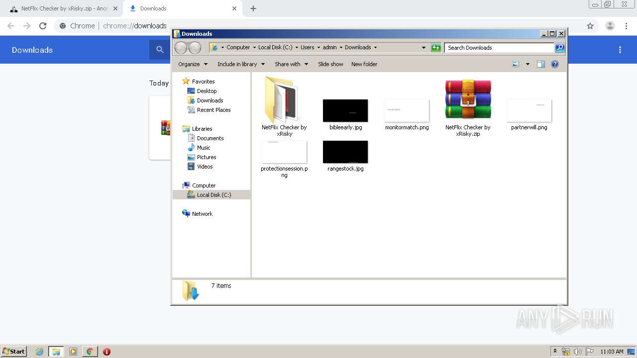
Task: Open the Chrome profile avatar
Action: (x=610, y=26)
